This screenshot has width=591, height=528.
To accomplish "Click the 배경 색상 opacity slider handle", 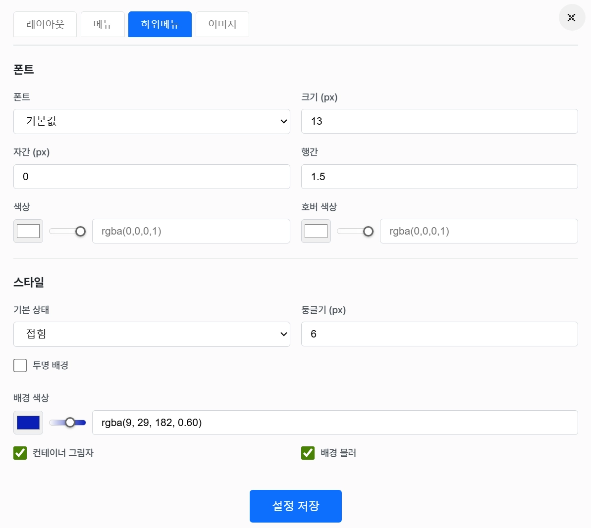I will [70, 422].
